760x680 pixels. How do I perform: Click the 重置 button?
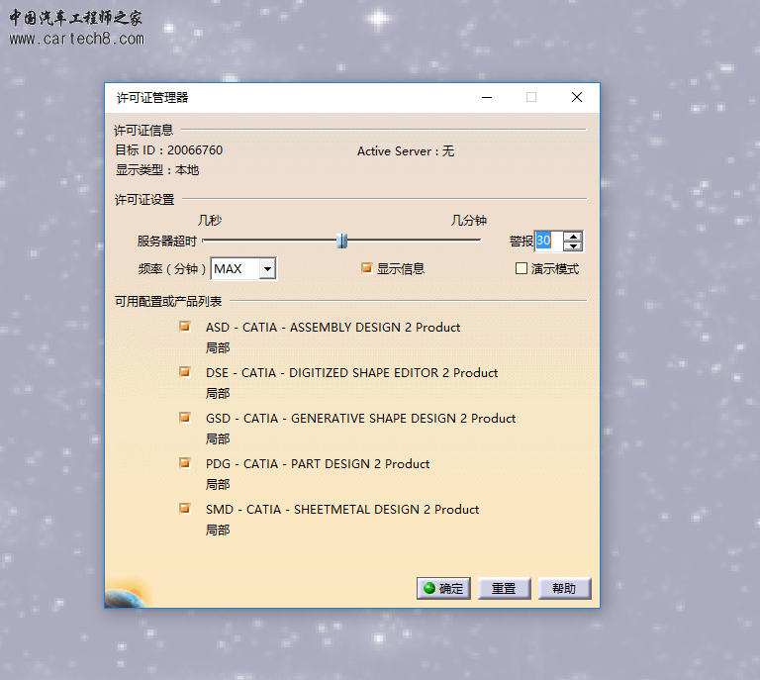coord(504,588)
